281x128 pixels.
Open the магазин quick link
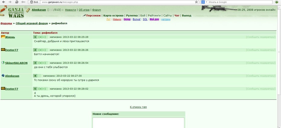pyautogui.click(x=166, y=19)
